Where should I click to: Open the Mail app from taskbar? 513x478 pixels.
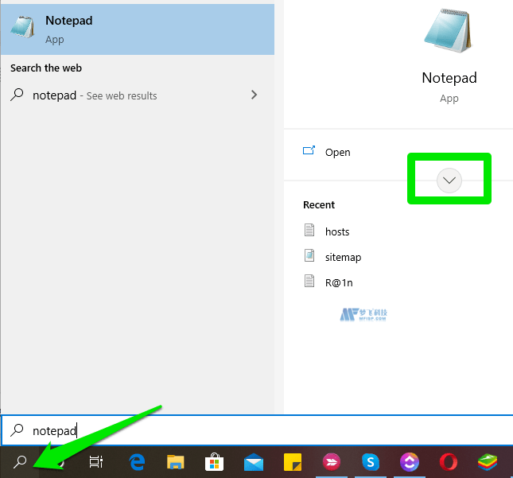[x=254, y=461]
